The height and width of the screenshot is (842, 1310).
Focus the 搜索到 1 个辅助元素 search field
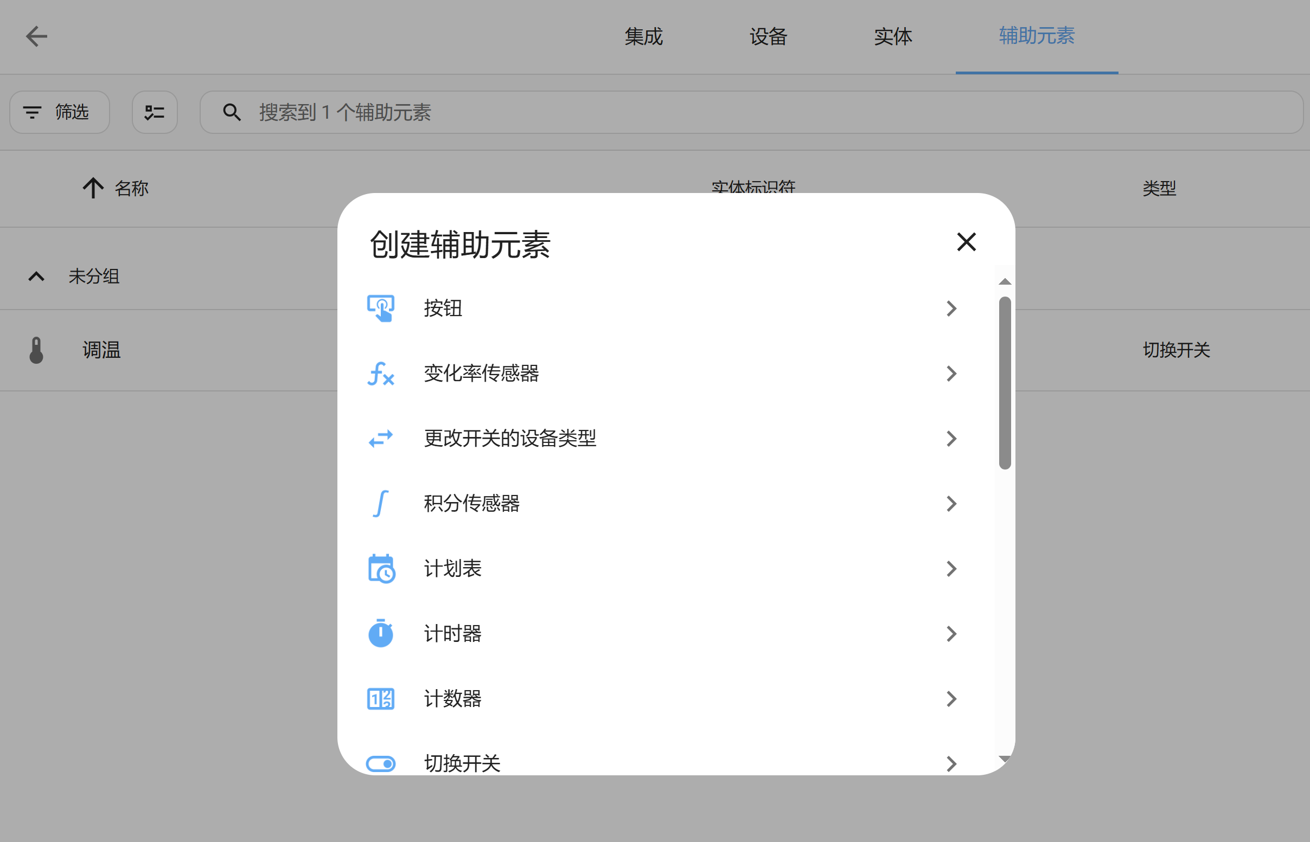point(751,112)
